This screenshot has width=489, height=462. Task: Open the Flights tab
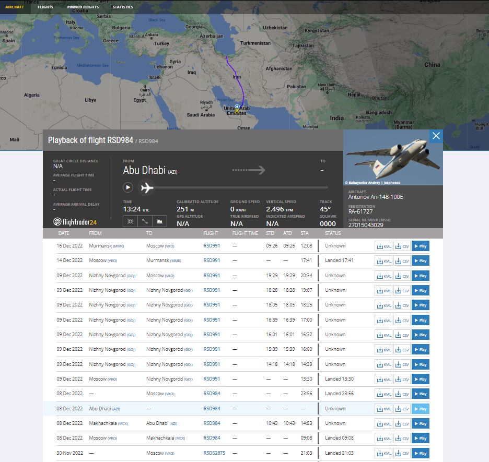point(45,7)
